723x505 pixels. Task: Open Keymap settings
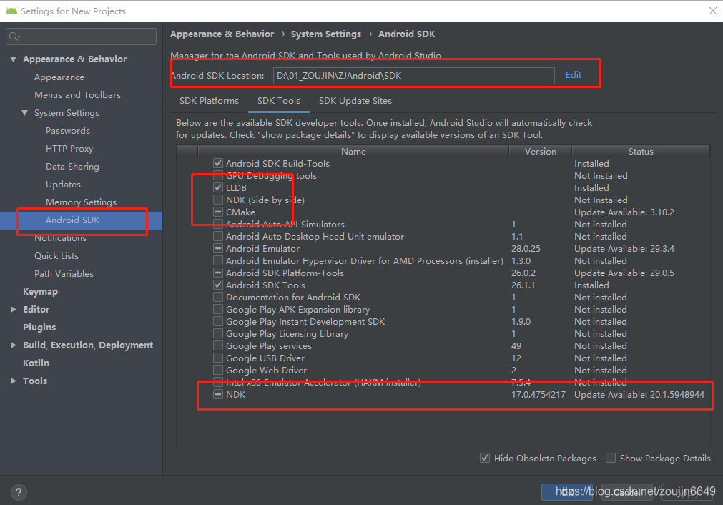(x=40, y=292)
